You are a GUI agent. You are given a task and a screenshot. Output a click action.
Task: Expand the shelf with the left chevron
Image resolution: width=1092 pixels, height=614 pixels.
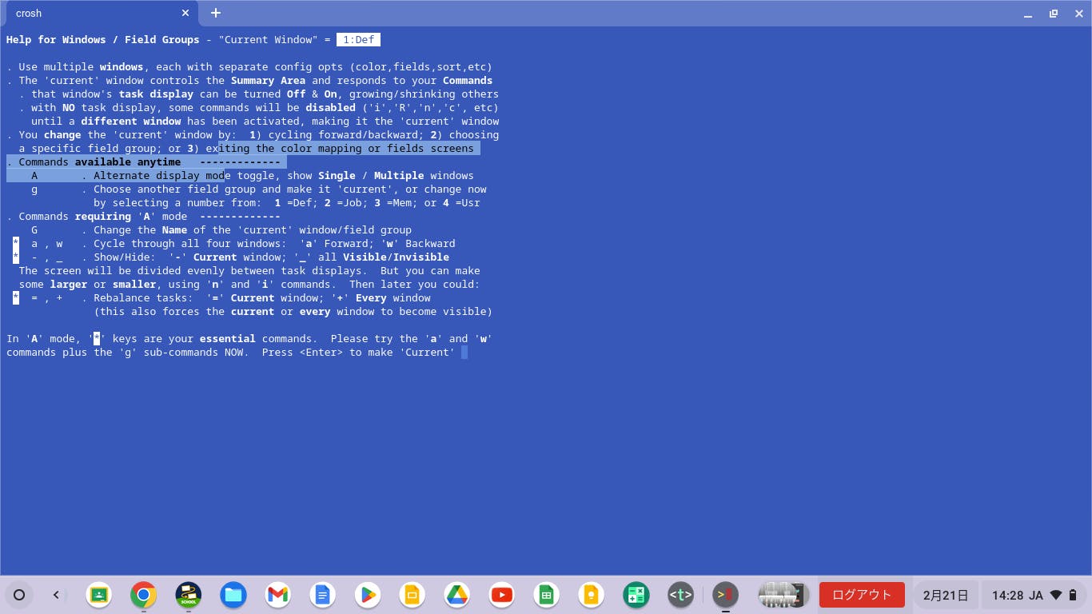click(56, 595)
